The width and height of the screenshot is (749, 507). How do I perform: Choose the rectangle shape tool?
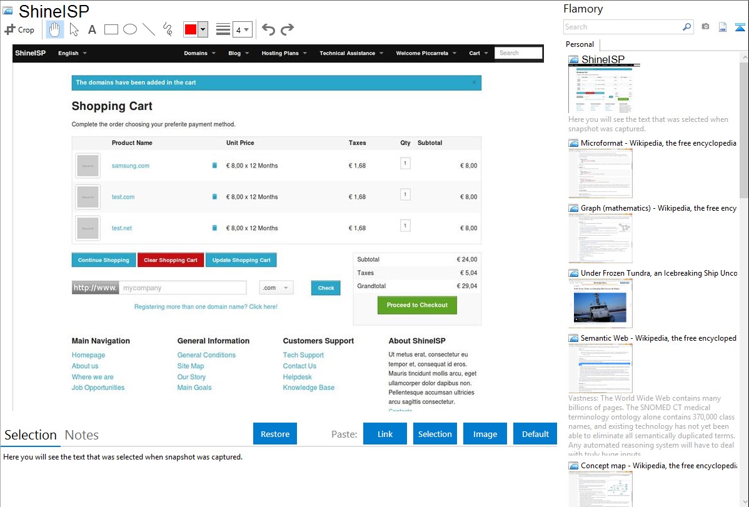(111, 29)
